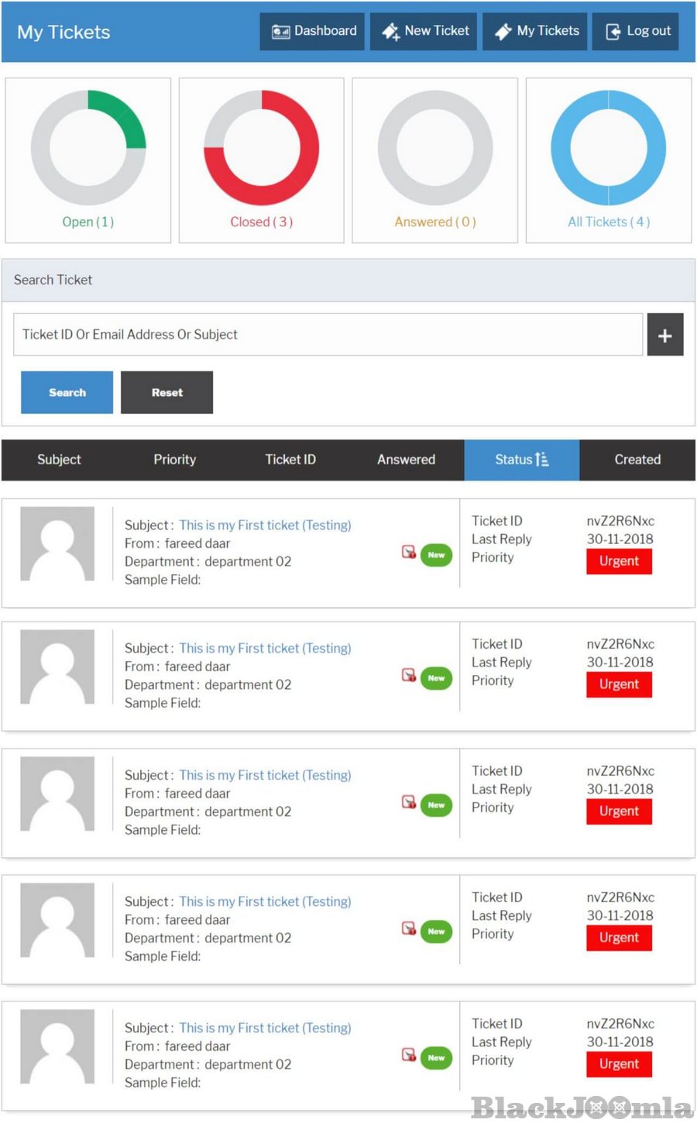Open the Dashboard from the header

(313, 31)
